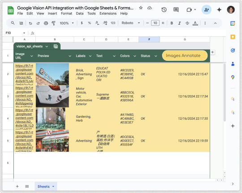
Task: Toggle italic formatting
Action: pyautogui.click(x=179, y=23)
